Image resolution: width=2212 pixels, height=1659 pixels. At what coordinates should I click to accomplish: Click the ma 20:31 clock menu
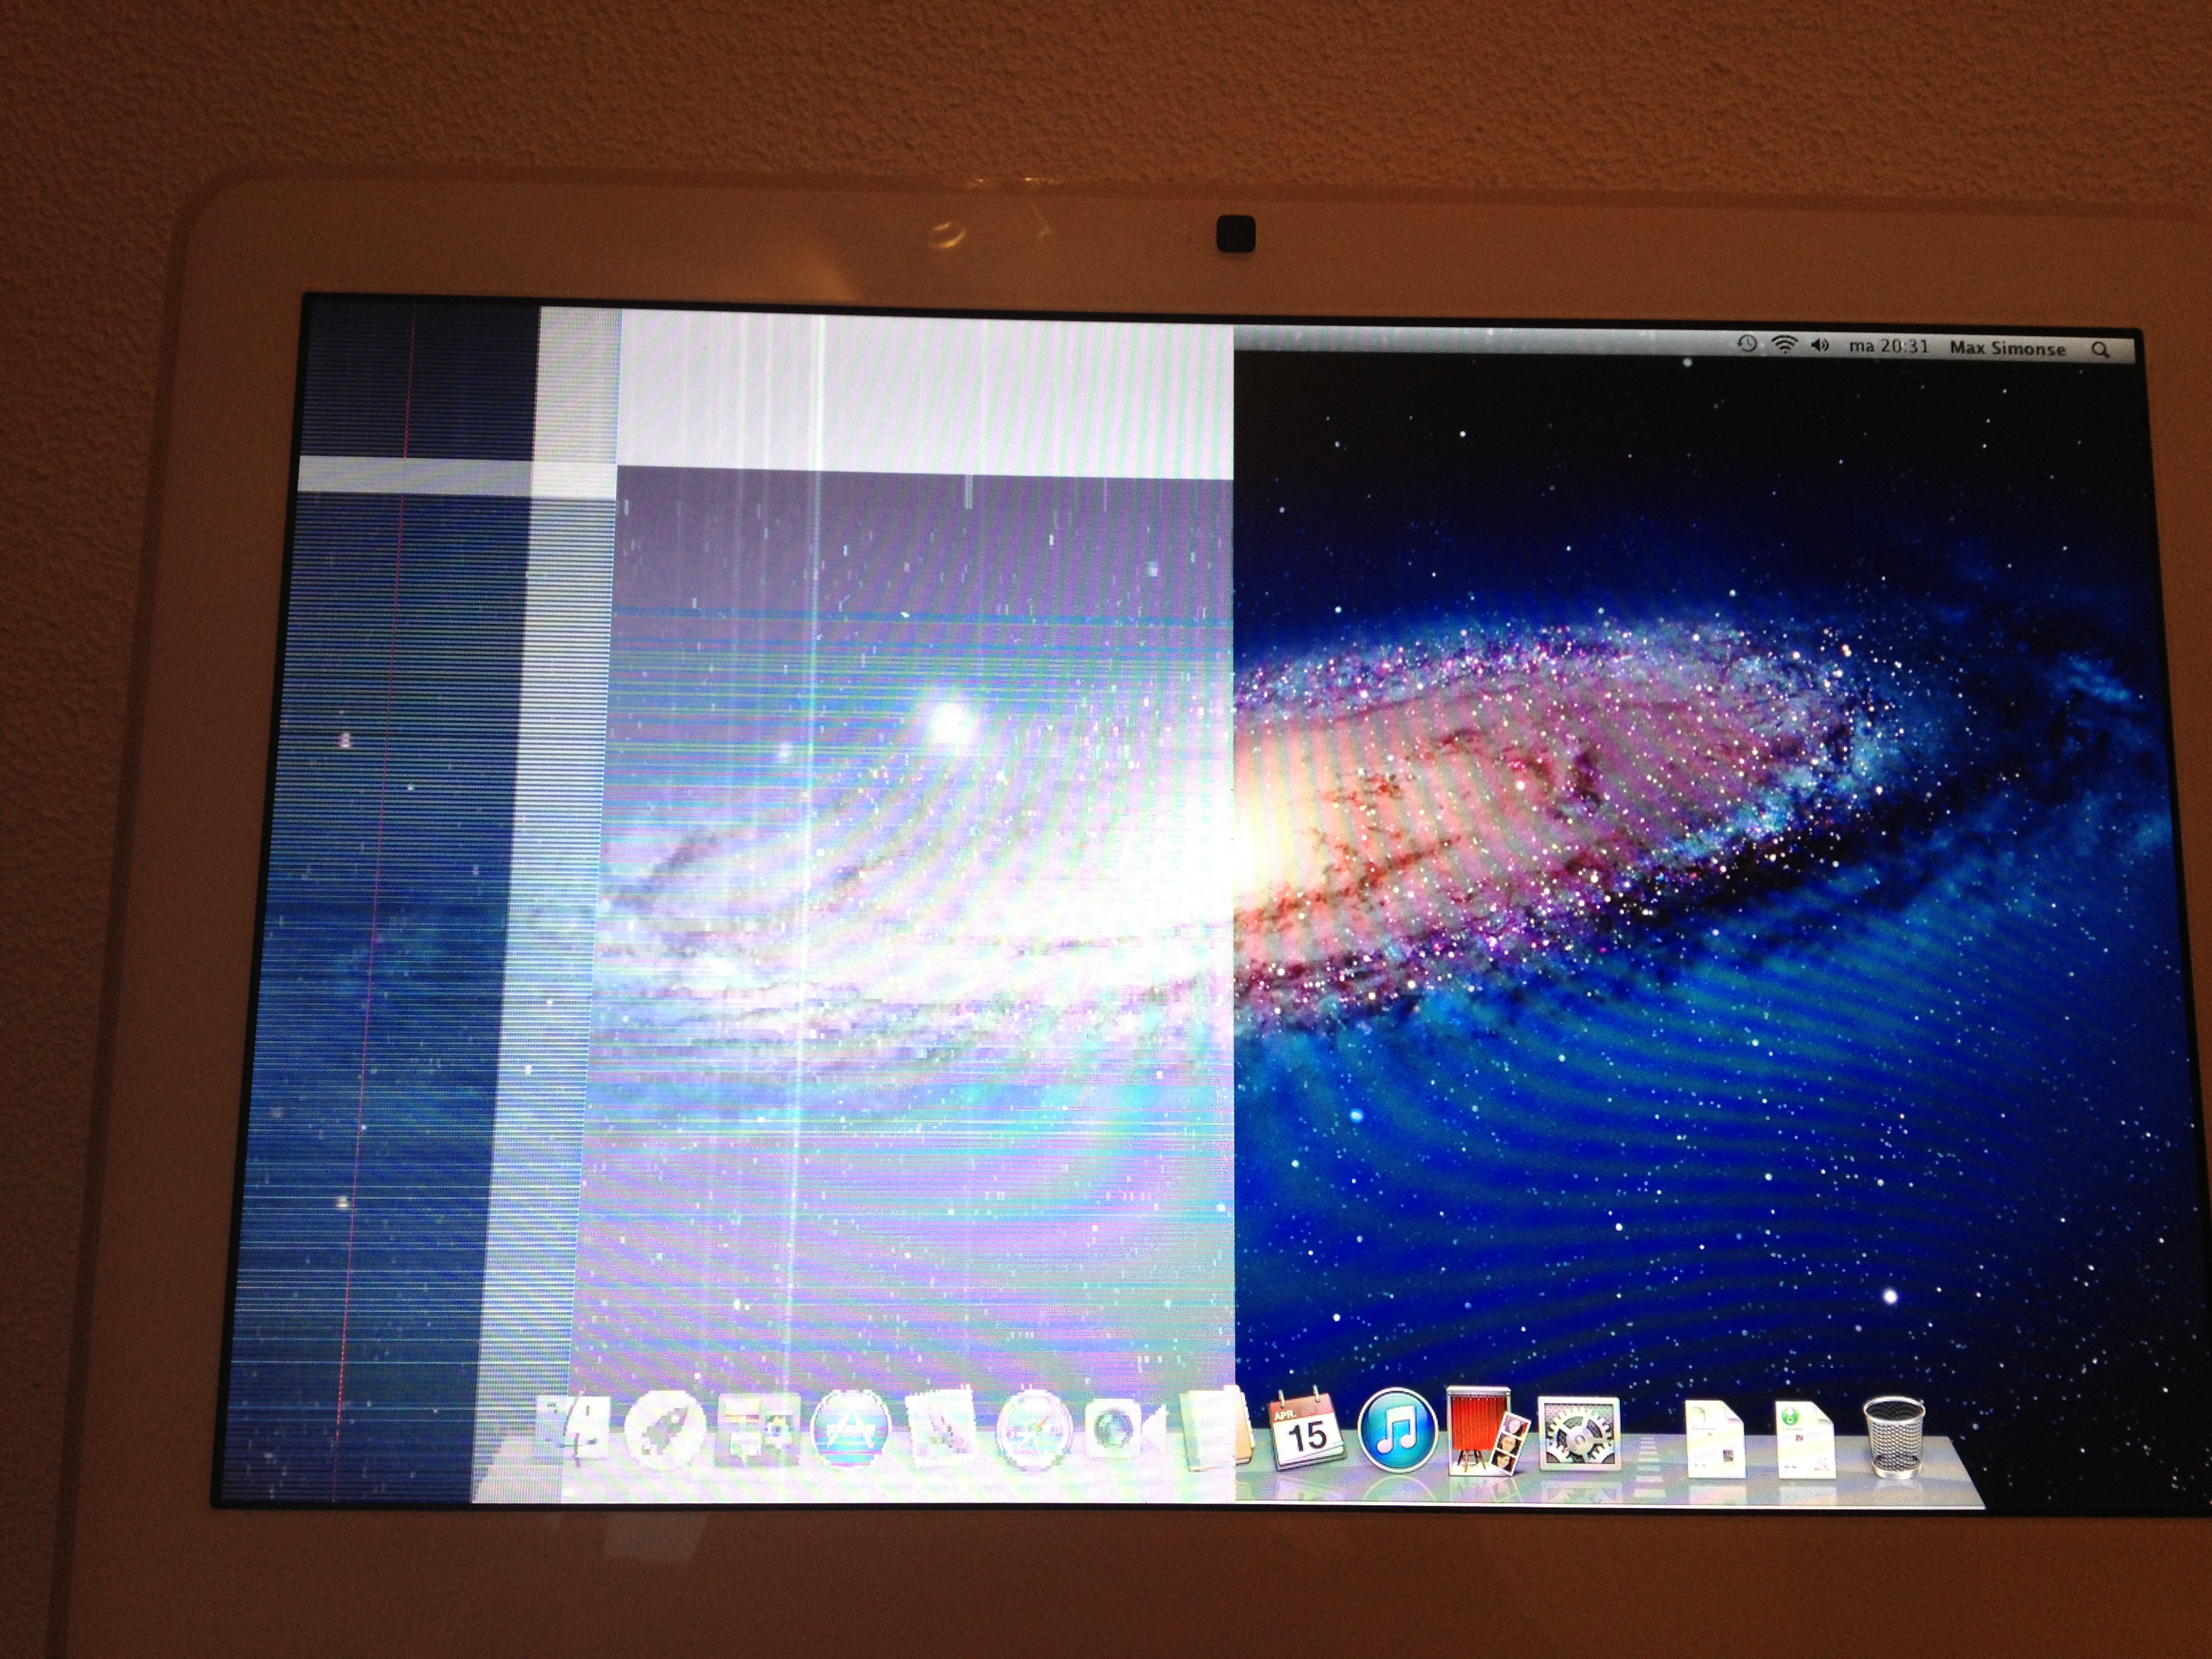pos(1888,346)
